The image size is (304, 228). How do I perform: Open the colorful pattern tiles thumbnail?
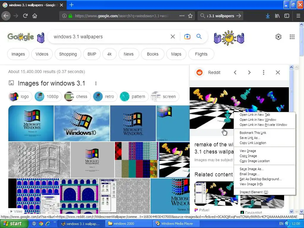(137, 160)
